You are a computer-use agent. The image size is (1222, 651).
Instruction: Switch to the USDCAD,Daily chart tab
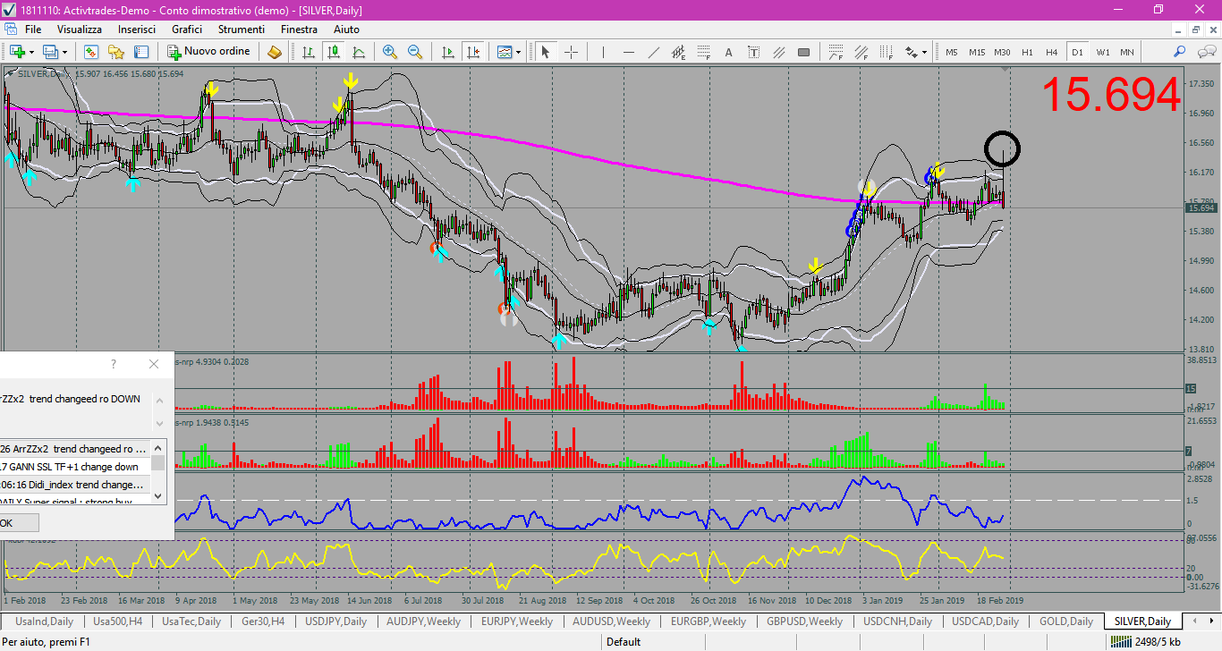(985, 621)
